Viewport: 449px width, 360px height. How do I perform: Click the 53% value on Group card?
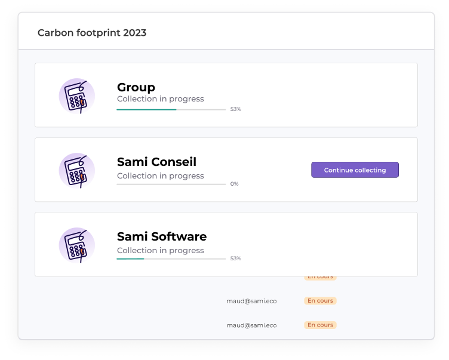(x=236, y=109)
